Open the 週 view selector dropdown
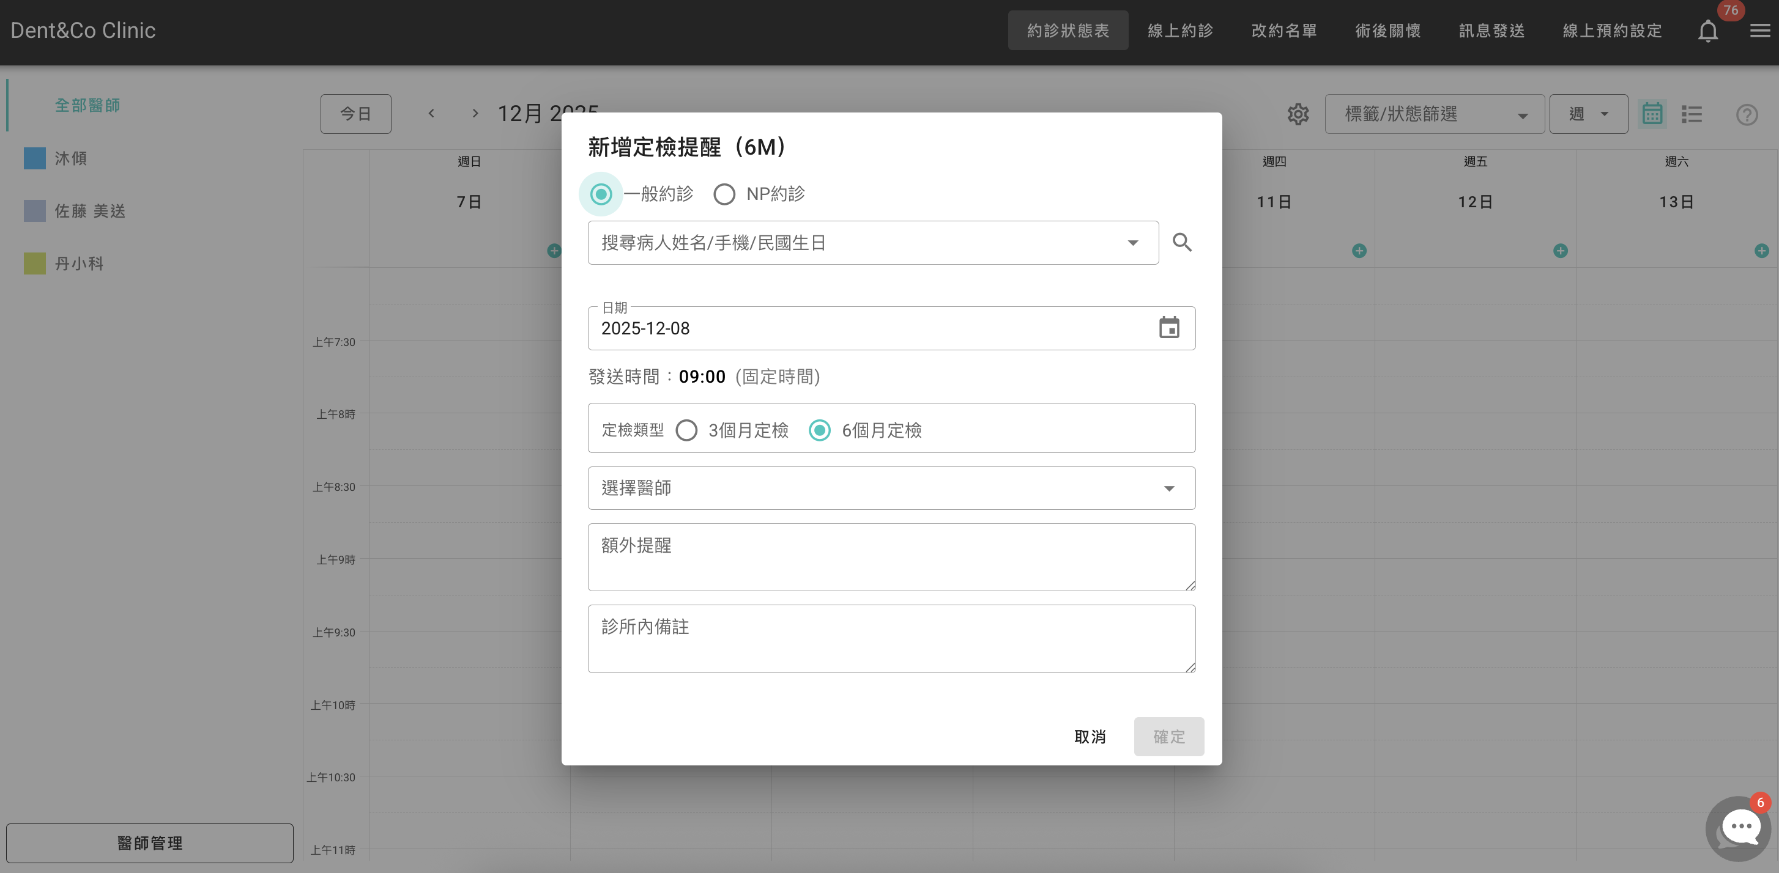The width and height of the screenshot is (1779, 873). [x=1588, y=114]
